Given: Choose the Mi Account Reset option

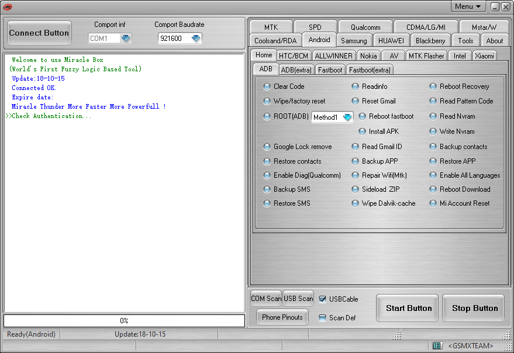Looking at the screenshot, I should coord(433,203).
